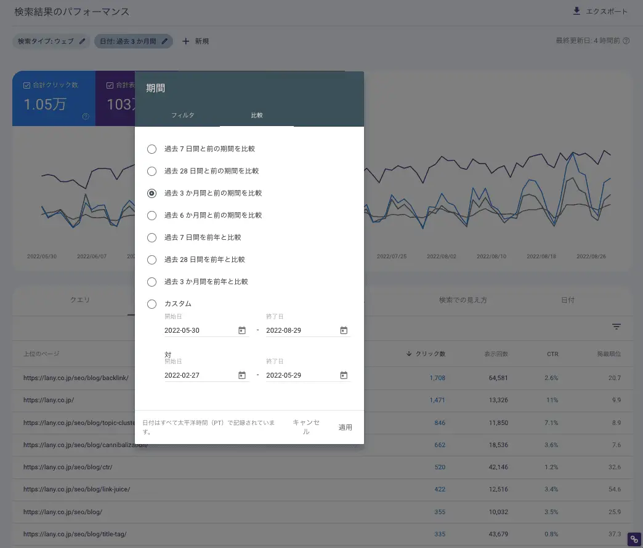Screen dimensions: 643x548
Task: Switch to the フィルタ tab
Action: tap(182, 115)
